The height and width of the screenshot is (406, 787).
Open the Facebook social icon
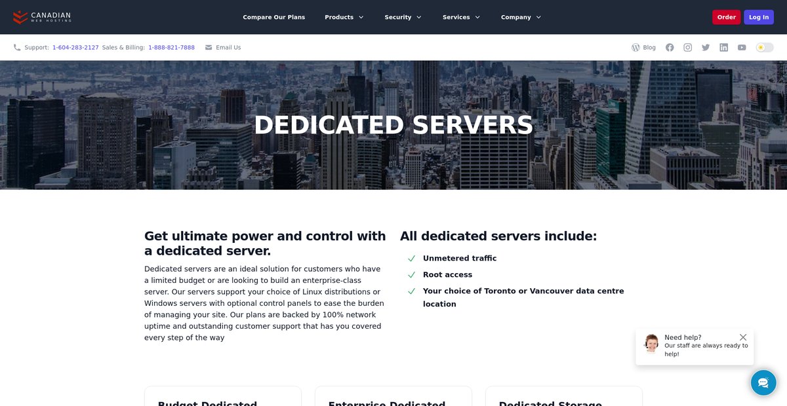pos(670,47)
